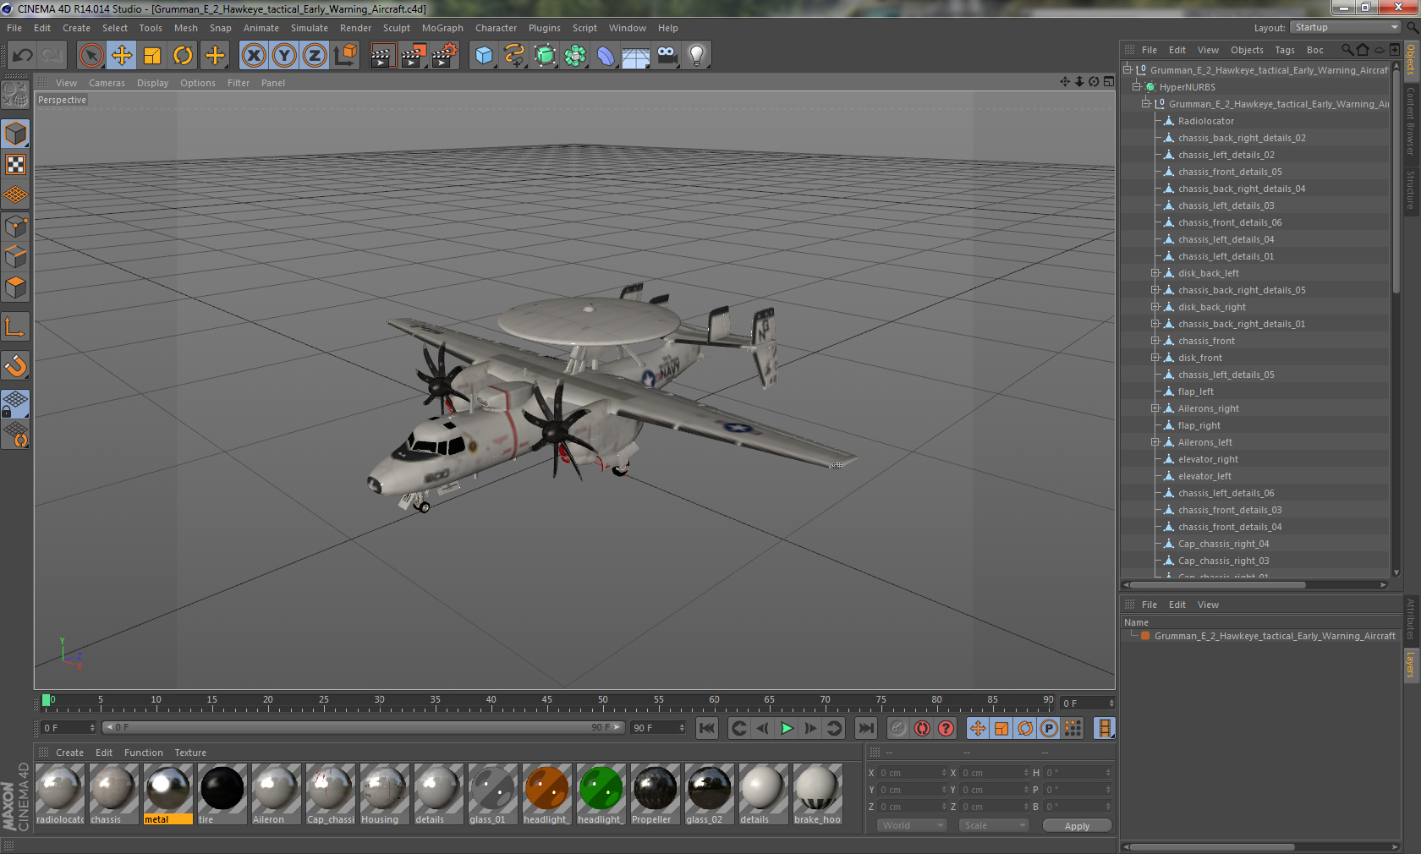The width and height of the screenshot is (1421, 854).
Task: Select the Live Selection tool
Action: pos(91,56)
